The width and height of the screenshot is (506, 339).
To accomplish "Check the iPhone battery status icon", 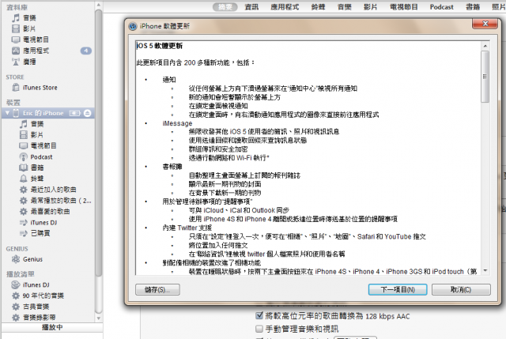I will click(74, 113).
